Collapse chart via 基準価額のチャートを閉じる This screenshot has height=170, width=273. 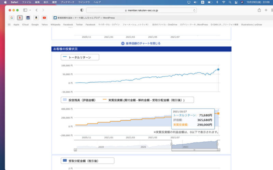point(141,44)
